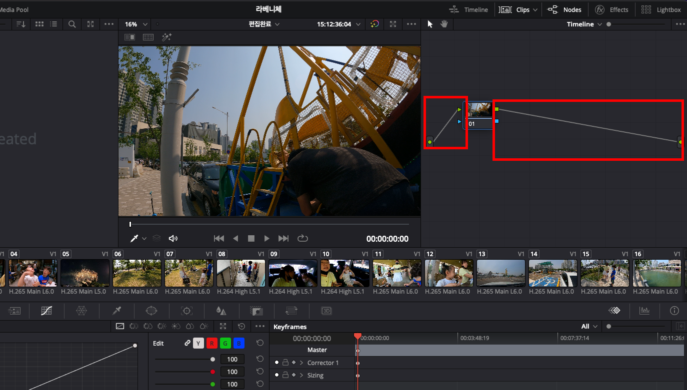The image size is (687, 390).
Task: Select corrector node 01 in node graph
Action: (x=479, y=115)
